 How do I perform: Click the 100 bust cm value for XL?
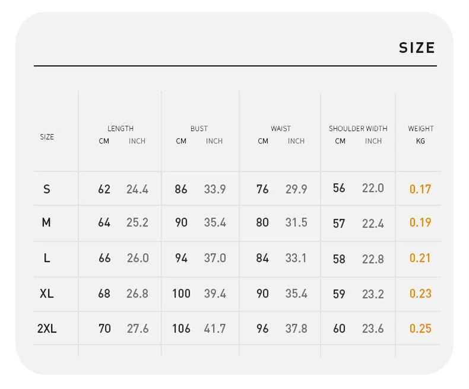click(x=181, y=294)
